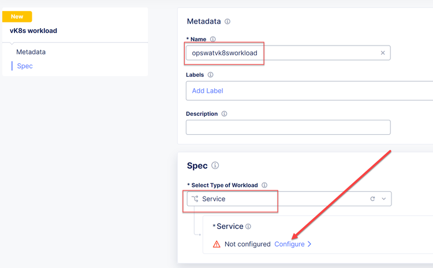Click the info icon next to Metadata heading
This screenshot has height=268, width=433.
[227, 22]
